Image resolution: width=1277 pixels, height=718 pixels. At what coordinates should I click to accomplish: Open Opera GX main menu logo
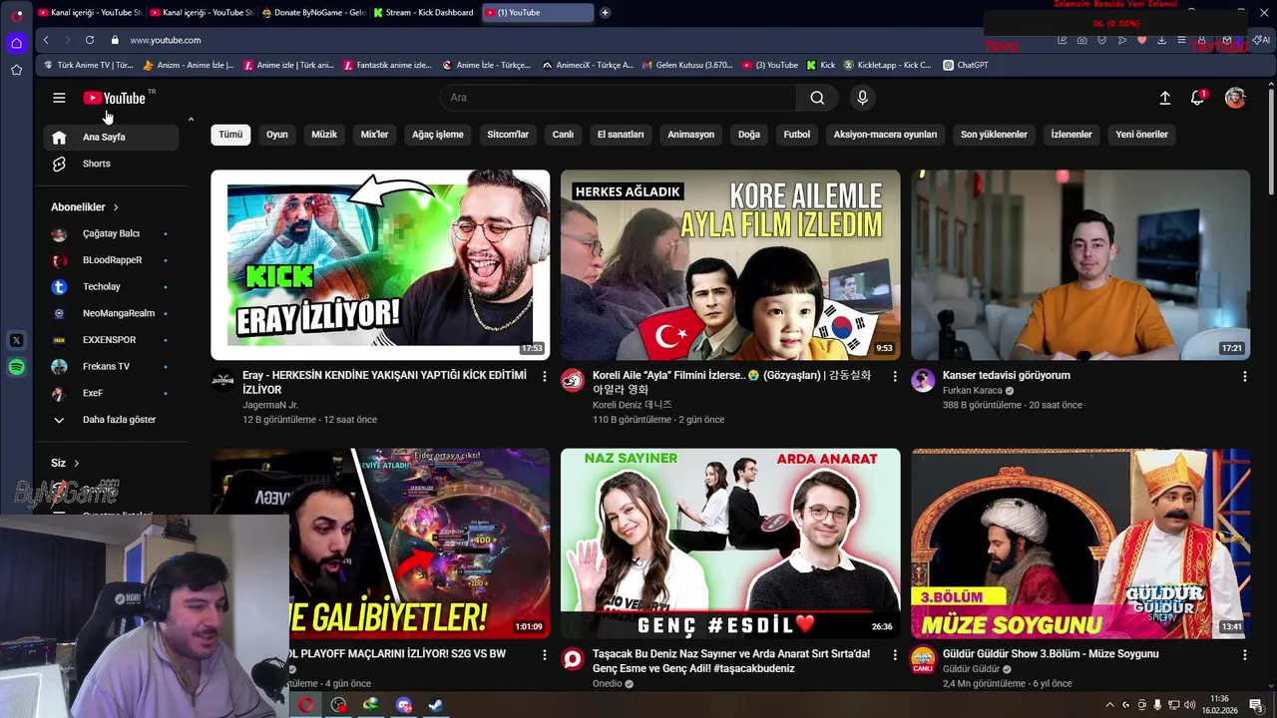(17, 16)
